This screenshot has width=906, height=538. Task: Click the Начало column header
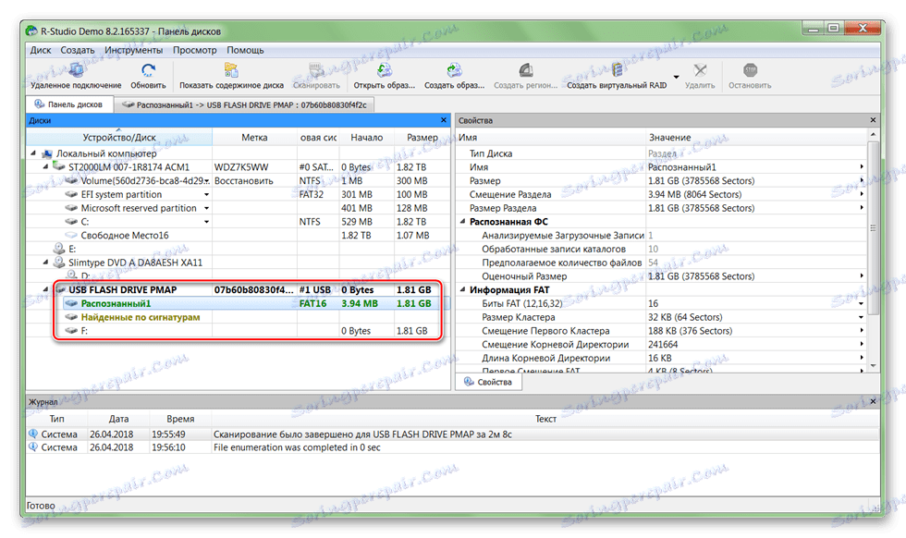click(366, 138)
